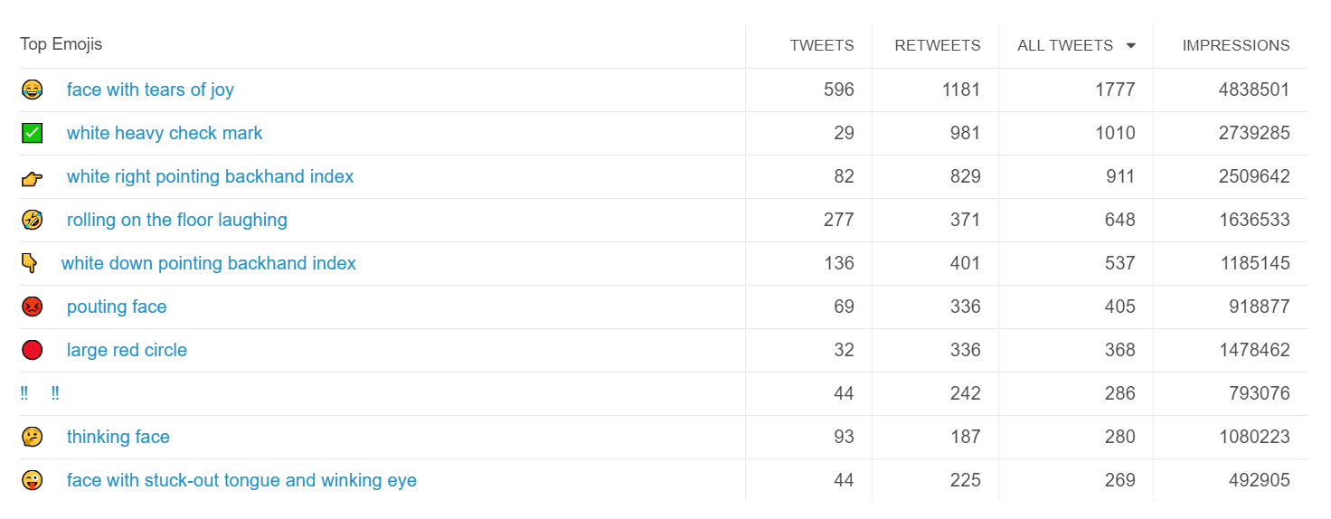Sort table by the RETWEETS column

pos(937,45)
